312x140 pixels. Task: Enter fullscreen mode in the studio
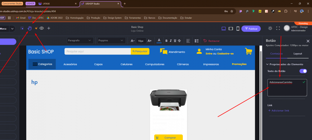tap(278, 28)
